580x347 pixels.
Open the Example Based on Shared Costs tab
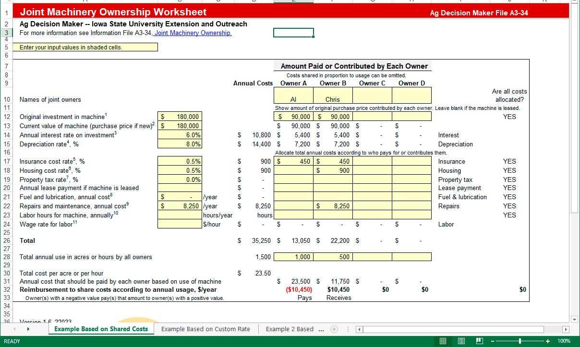pos(101,329)
